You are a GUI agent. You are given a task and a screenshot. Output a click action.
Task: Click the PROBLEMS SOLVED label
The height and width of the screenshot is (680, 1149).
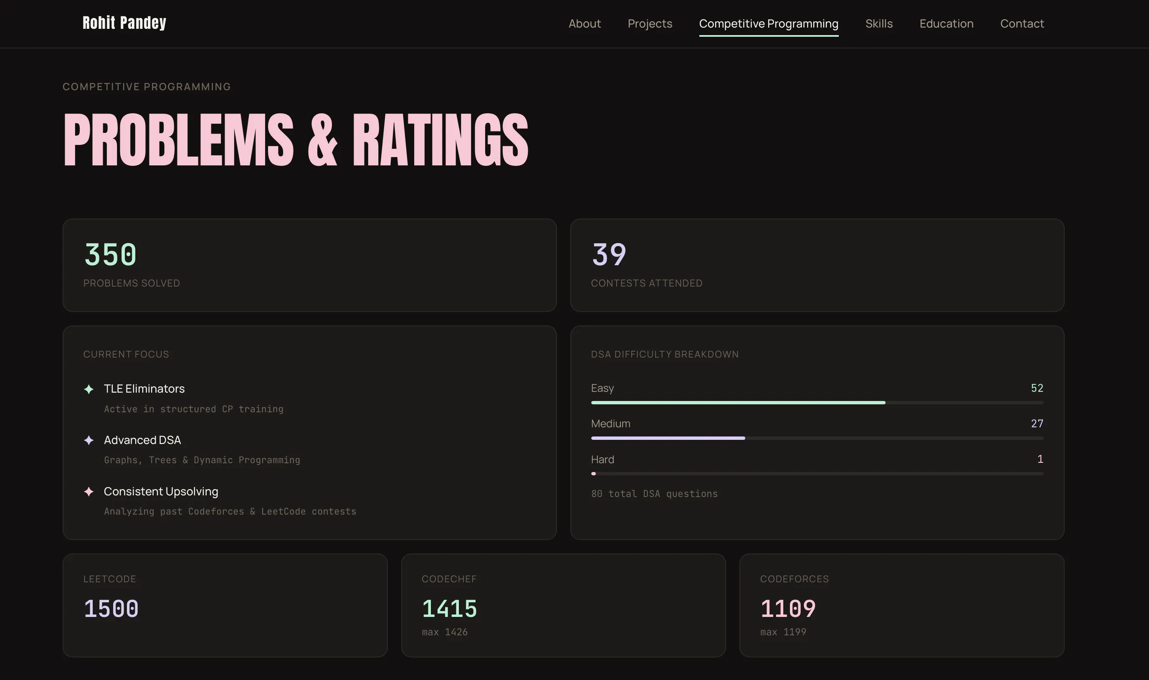(x=132, y=283)
